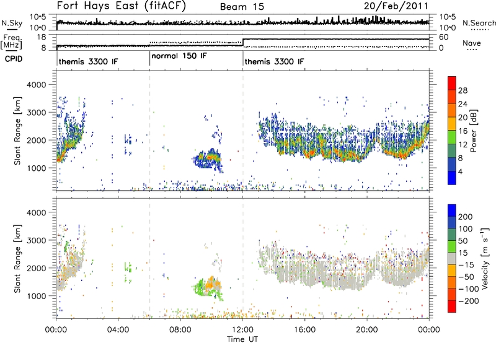The height and width of the screenshot is (343, 496).
Task: Click the '60' tick on the Nave axis
Action: [x=444, y=37]
